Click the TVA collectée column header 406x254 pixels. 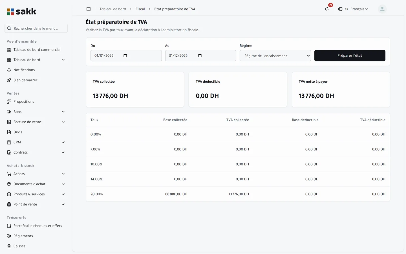238,120
